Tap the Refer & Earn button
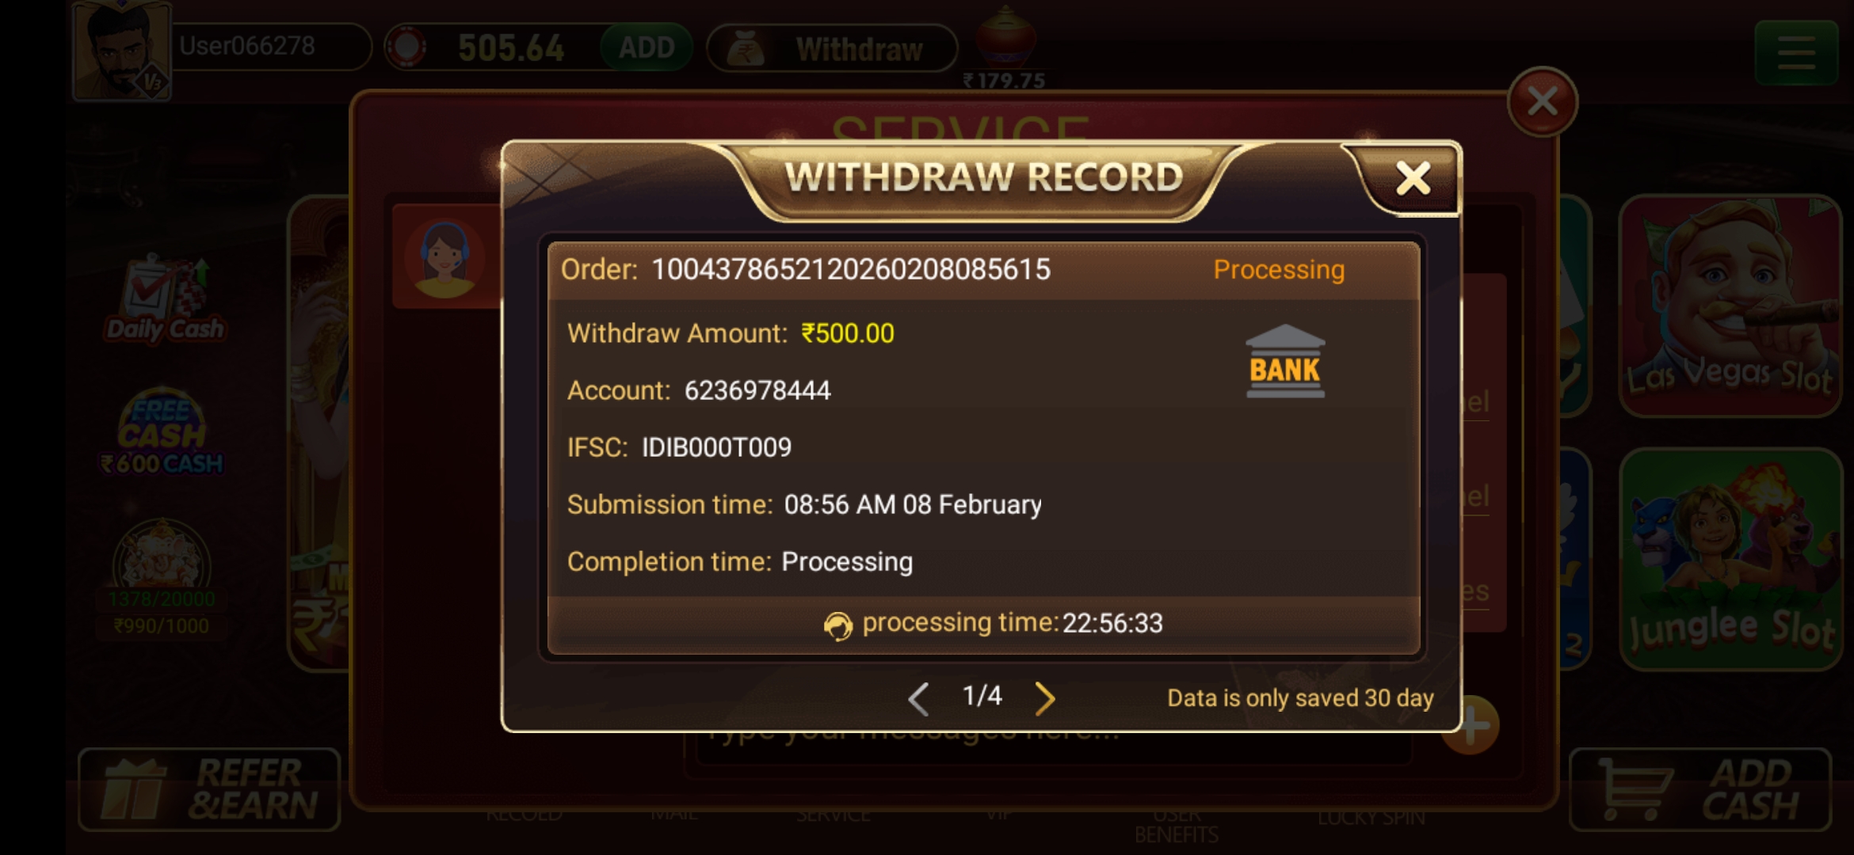The height and width of the screenshot is (855, 1854). [210, 789]
